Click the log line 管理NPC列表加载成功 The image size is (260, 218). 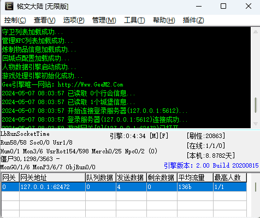tap(37, 41)
